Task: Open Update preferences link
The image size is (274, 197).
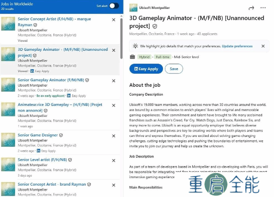Action: coord(237,46)
